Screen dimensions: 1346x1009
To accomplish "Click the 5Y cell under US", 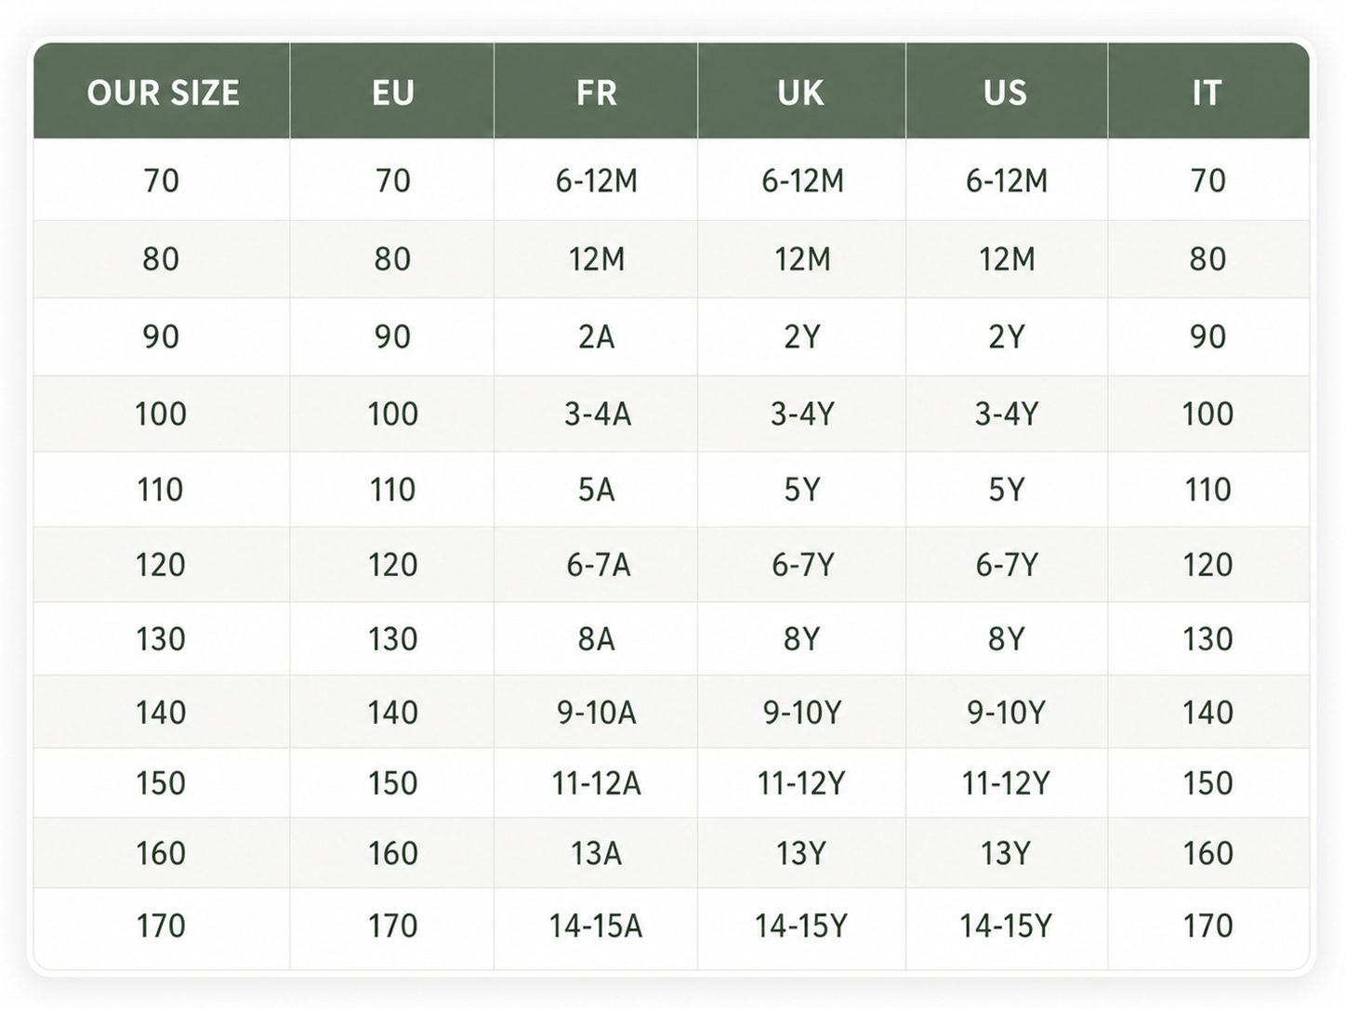I will tap(1006, 490).
